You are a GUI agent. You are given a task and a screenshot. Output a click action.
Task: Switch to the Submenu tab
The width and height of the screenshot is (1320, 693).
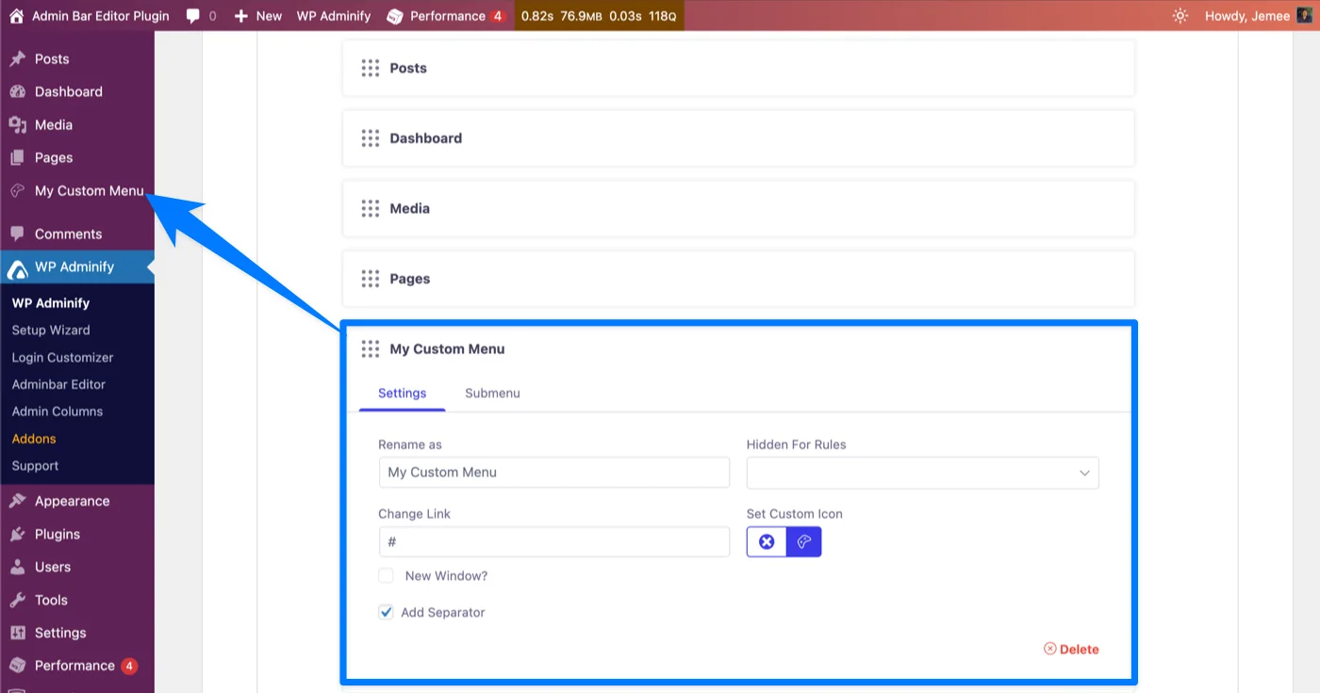(x=491, y=393)
